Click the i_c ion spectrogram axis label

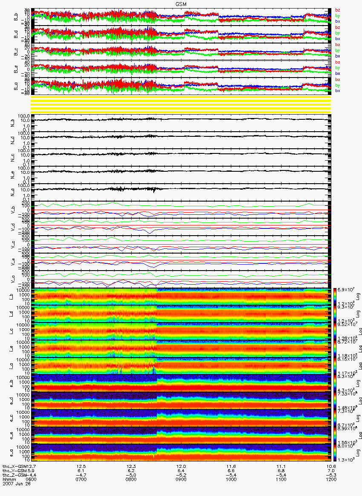(x=11, y=331)
